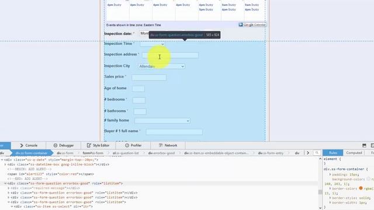Select div.ss-form-entry breadcrumb

pyautogui.click(x=271, y=153)
